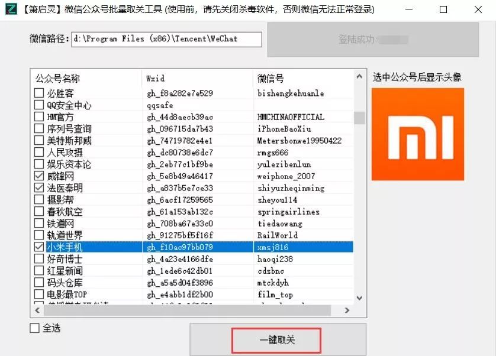The width and height of the screenshot is (496, 356).
Task: Click the 微信路径 path input field
Action: pyautogui.click(x=167, y=39)
